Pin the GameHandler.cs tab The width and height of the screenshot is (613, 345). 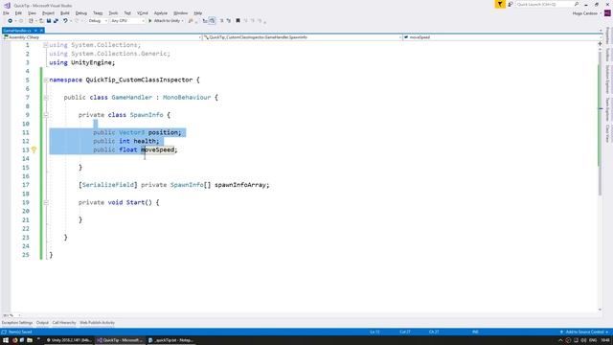tap(35, 31)
